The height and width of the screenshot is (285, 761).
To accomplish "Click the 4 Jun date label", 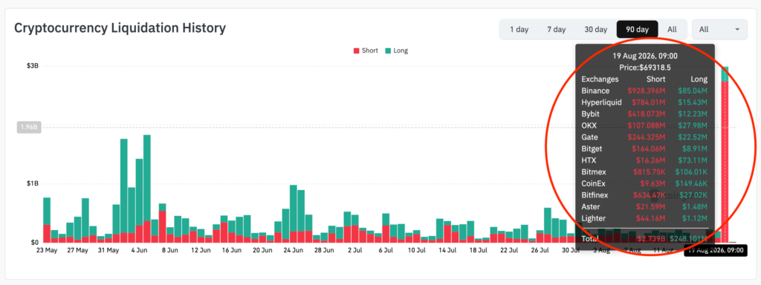I will pyautogui.click(x=139, y=251).
